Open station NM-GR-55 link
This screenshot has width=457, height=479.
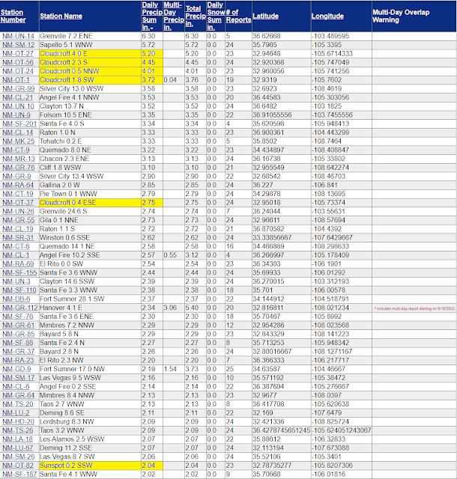18,220
